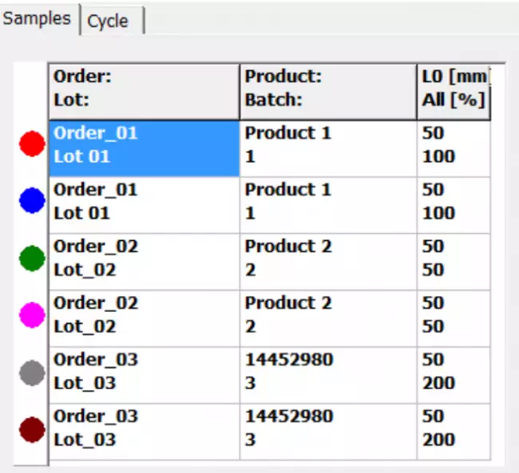
Task: Click the Product 2 cell in the green row
Action: [327, 259]
